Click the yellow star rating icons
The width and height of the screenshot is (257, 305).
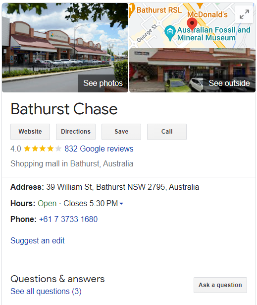(42, 149)
